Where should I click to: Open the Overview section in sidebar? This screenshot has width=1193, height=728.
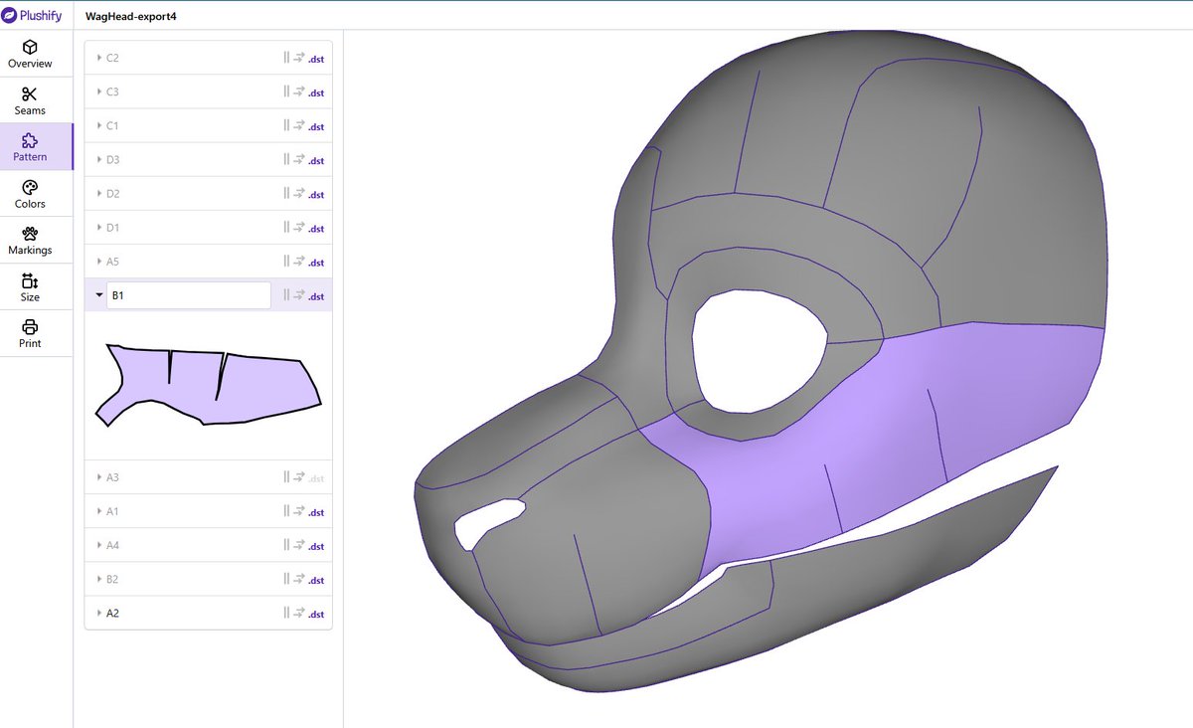30,54
